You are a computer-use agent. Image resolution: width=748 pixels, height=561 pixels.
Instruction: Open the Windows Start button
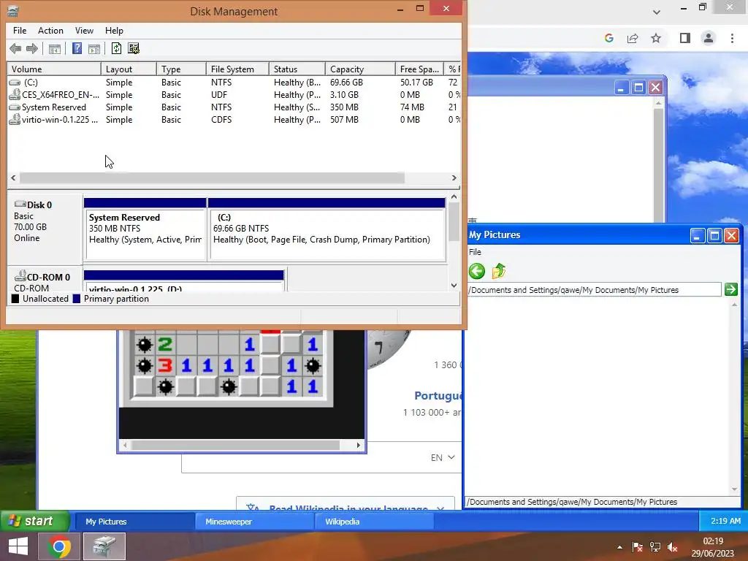pos(18,546)
